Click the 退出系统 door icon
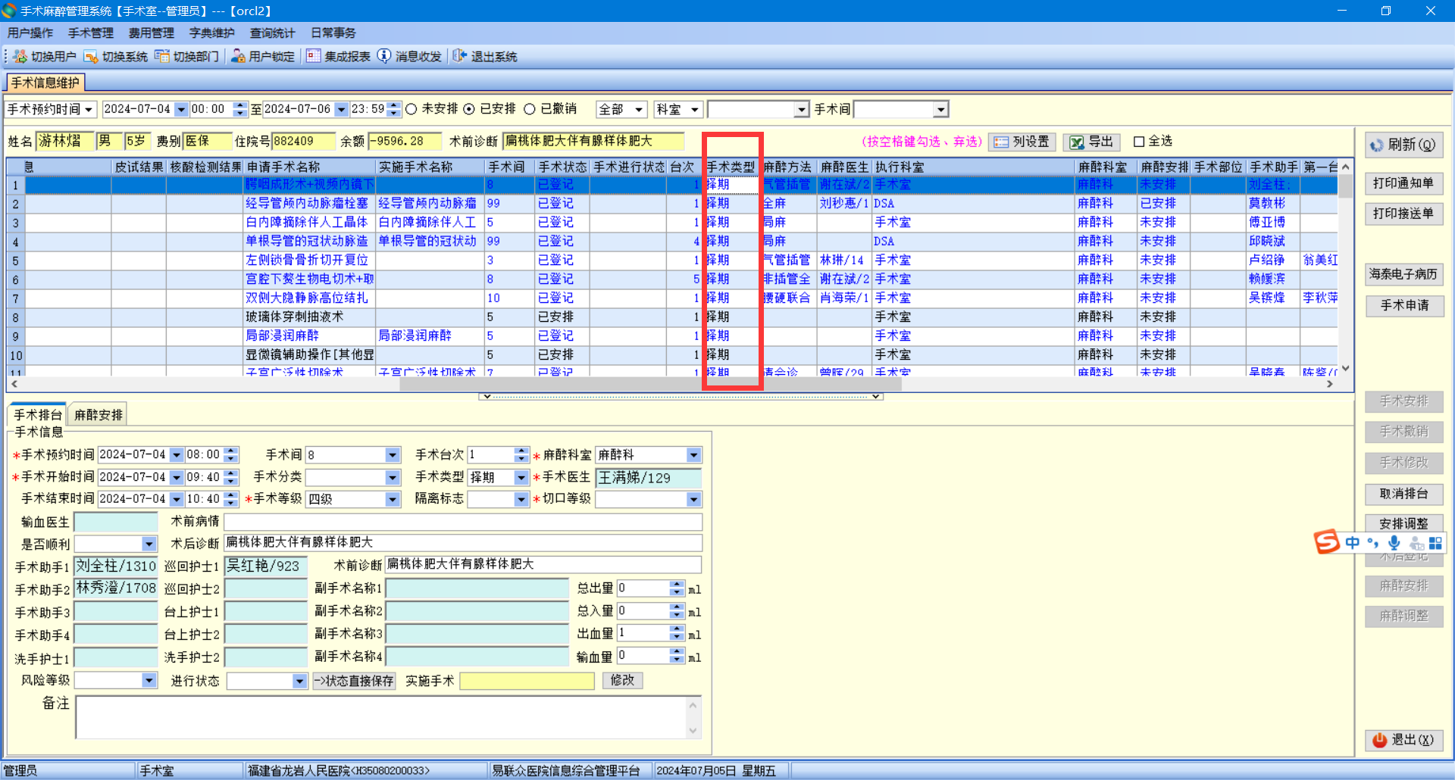 [x=460, y=57]
